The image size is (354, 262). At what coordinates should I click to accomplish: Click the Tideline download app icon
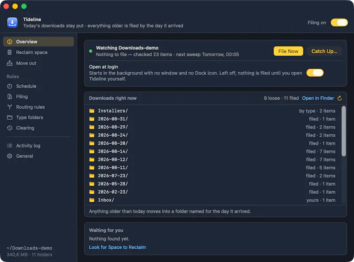click(x=12, y=23)
